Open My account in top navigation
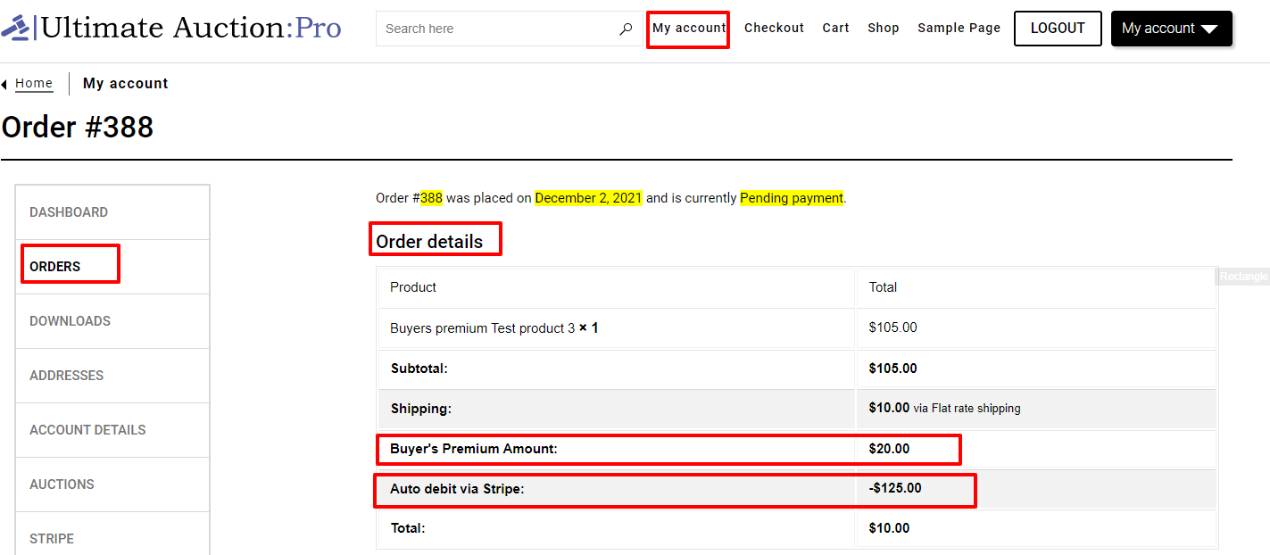This screenshot has width=1270, height=555. click(x=689, y=28)
